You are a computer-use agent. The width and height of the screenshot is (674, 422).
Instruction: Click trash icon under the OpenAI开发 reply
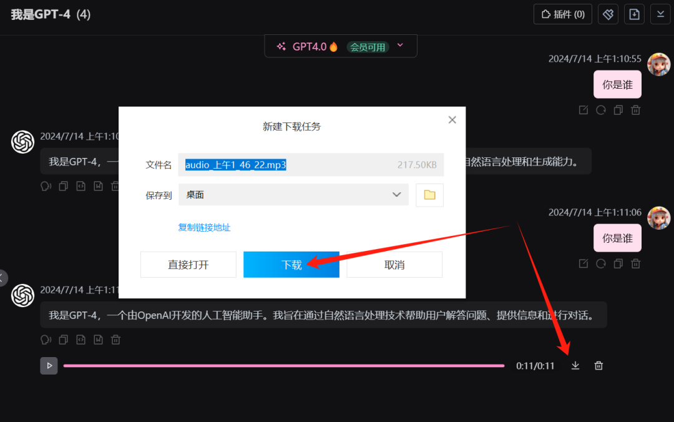point(115,340)
